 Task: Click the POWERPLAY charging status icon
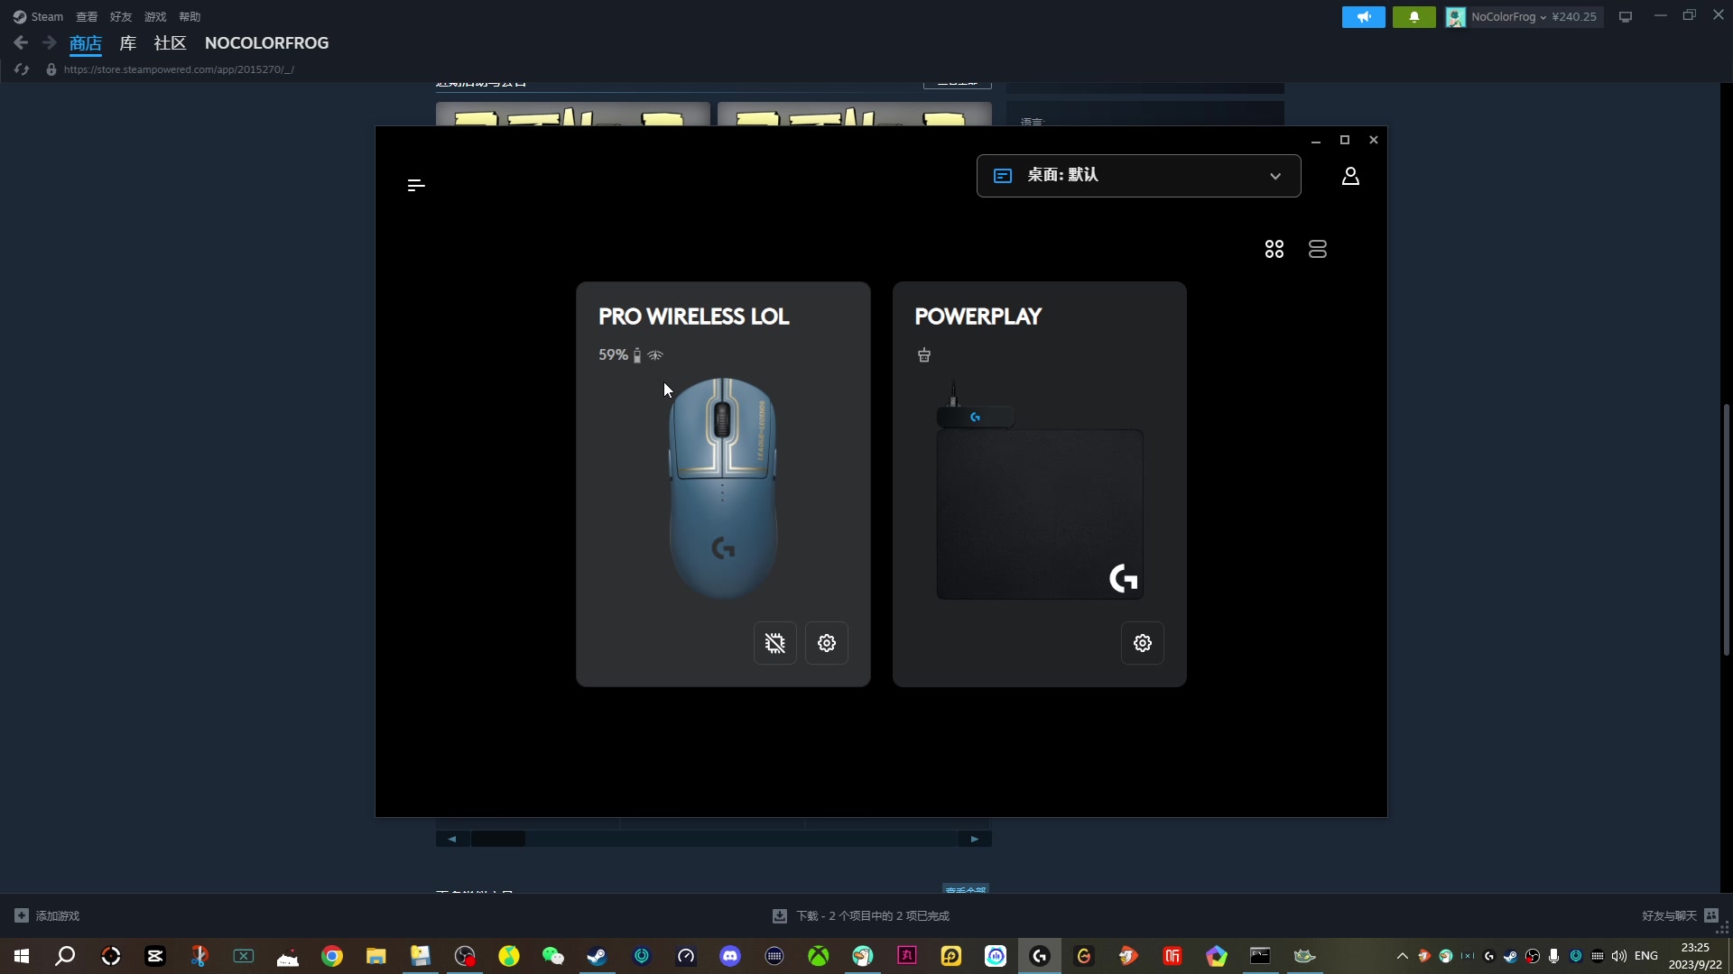coord(923,354)
